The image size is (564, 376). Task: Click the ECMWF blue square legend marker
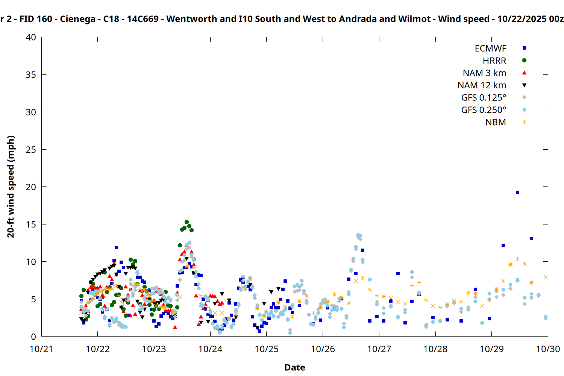click(x=524, y=48)
